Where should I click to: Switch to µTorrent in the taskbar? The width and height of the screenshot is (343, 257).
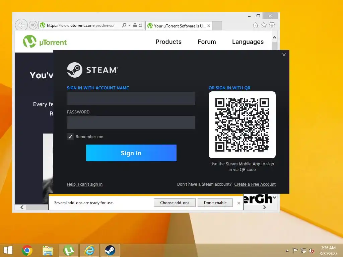[x=68, y=250]
